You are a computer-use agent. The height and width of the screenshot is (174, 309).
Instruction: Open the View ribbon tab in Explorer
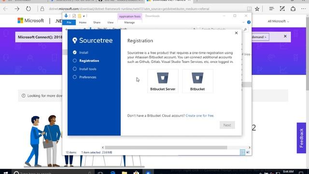111,23
